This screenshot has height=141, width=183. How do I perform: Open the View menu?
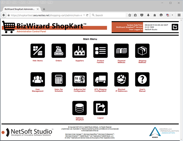tap(15, 2)
